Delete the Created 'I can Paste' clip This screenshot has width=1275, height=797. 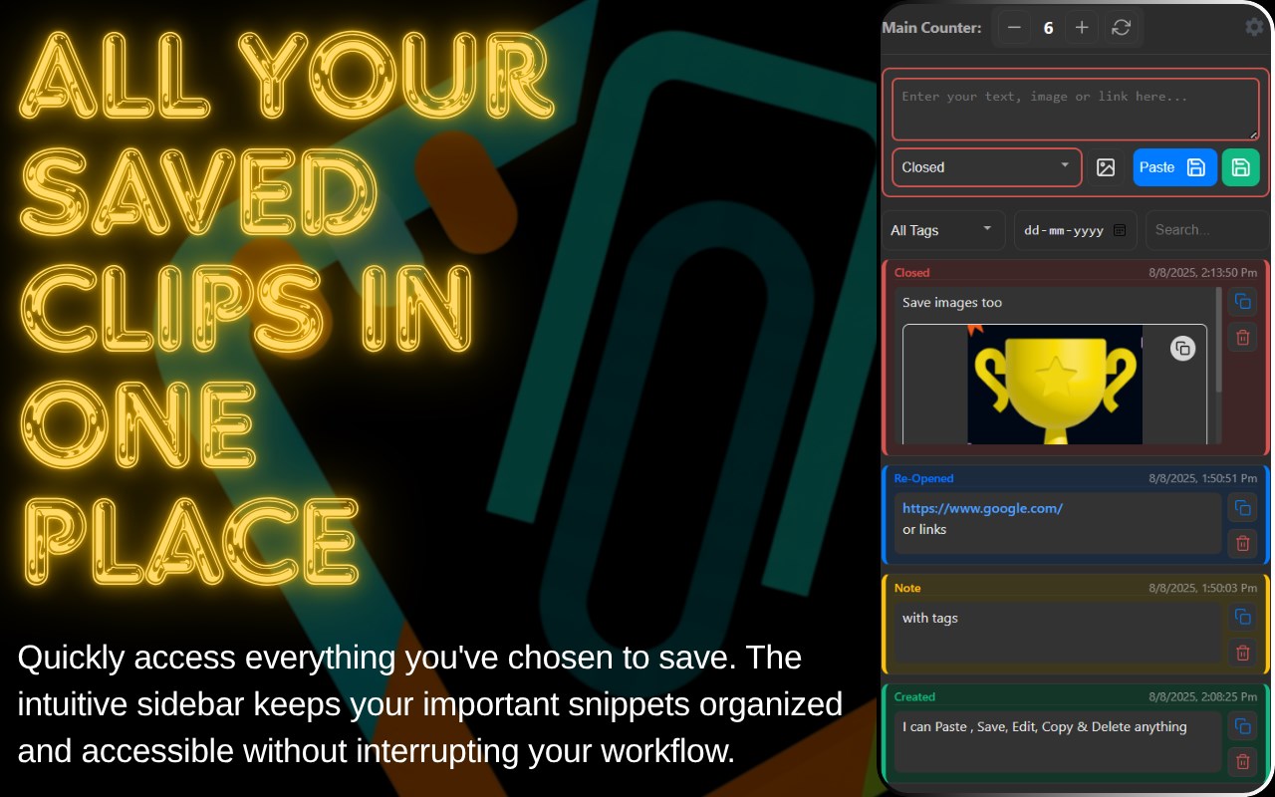[1242, 762]
